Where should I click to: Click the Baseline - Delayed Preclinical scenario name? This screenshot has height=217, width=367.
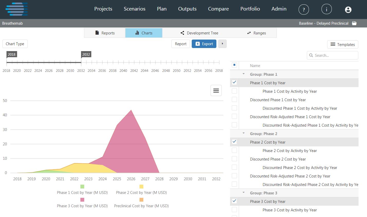[324, 23]
